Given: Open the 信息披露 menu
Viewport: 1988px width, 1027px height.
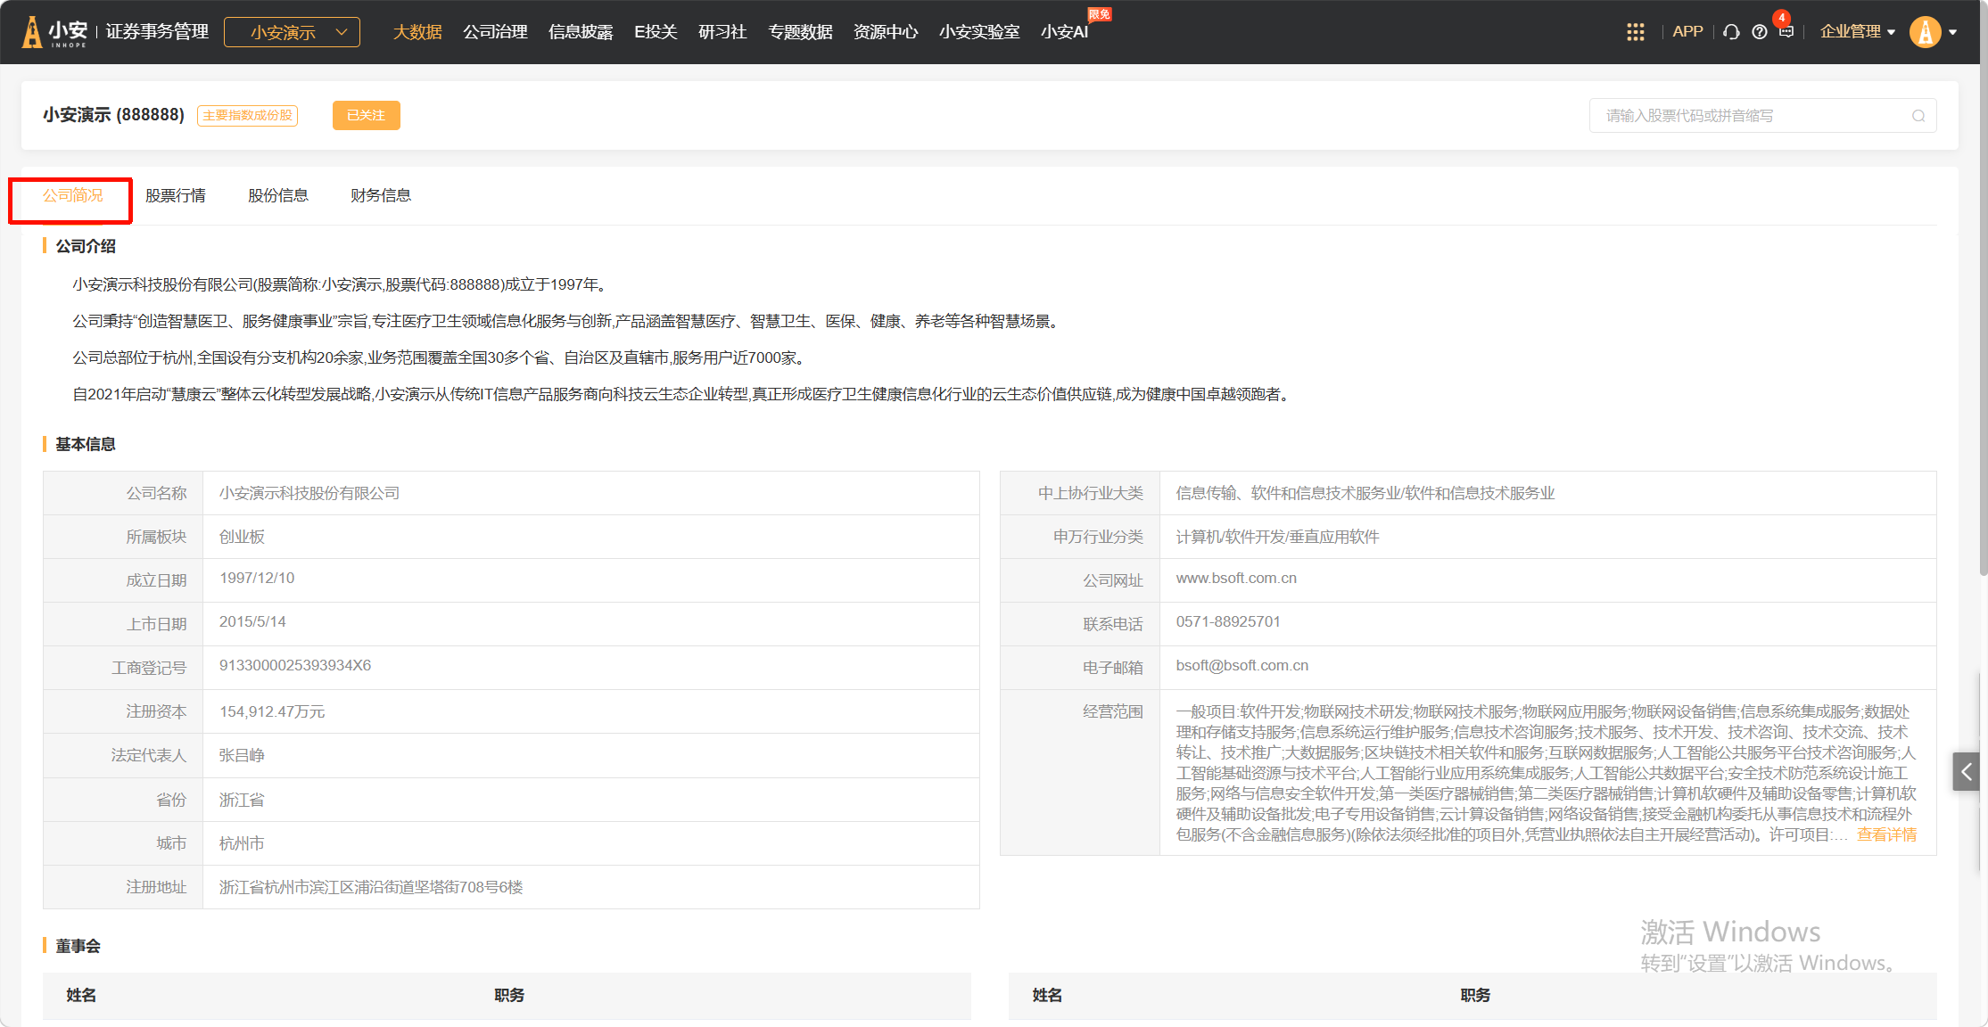Looking at the screenshot, I should point(581,32).
